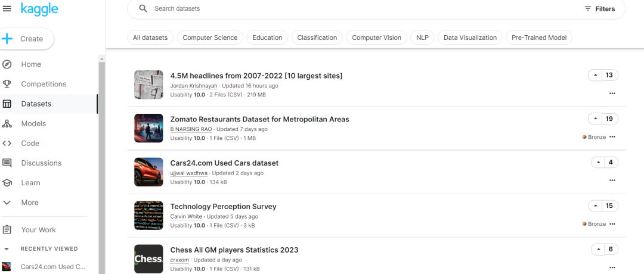Open the red car dataset thumbnail
Viewport: 644px width, 274px height.
point(148,172)
